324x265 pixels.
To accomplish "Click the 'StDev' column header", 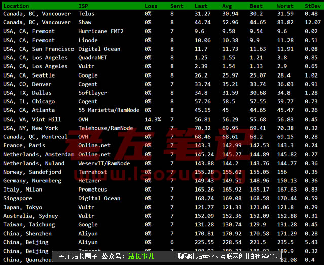I will point(313,6).
